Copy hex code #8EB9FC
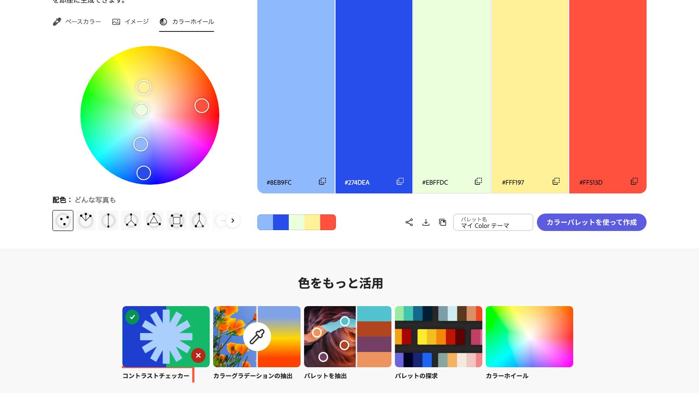This screenshot has width=699, height=393. (x=322, y=181)
